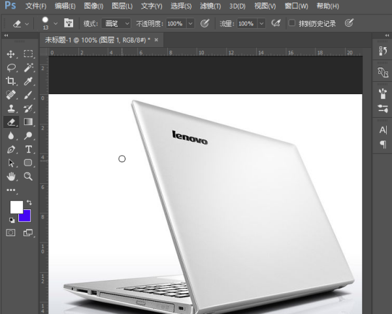Reset default foreground and background colors
This screenshot has width=392, height=314.
[12, 220]
